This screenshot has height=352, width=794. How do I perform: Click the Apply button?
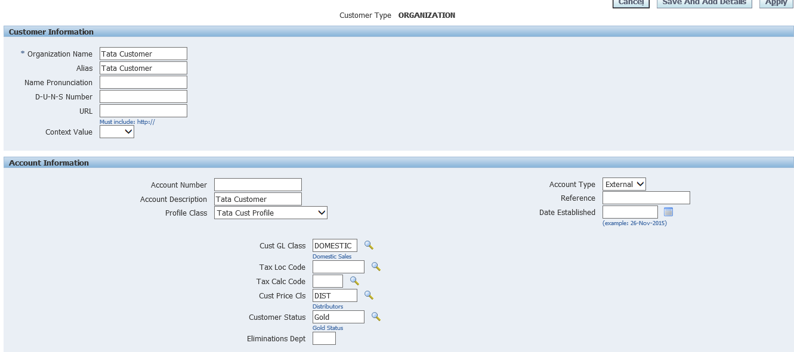[x=776, y=3]
